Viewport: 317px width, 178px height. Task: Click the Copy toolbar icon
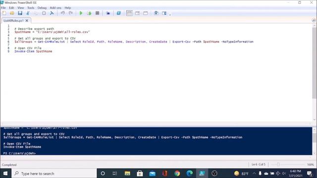tap(36, 13)
